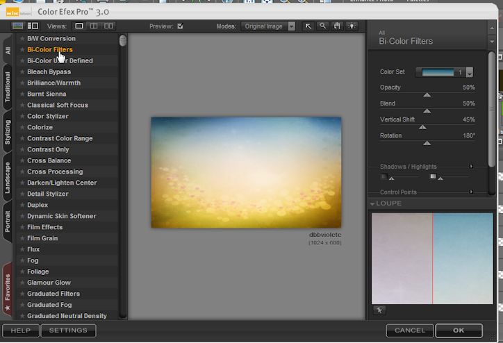Image resolution: width=503 pixels, height=343 pixels.
Task: Collapse the LOUPE panel triangle
Action: coord(372,203)
